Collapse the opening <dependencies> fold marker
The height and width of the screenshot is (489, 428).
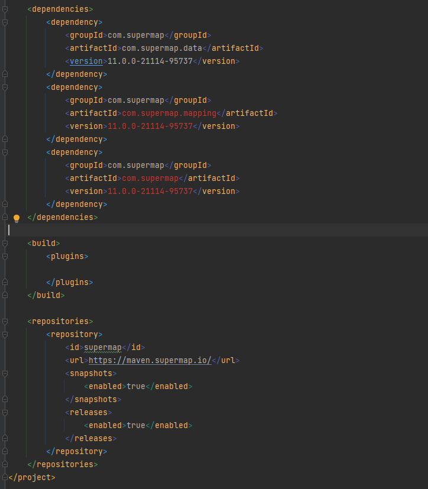[x=5, y=9]
